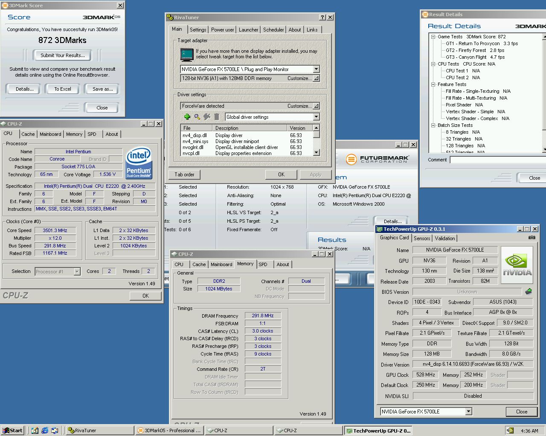Open the Scheduler tab in RivaTuner
The height and width of the screenshot is (436, 546).
(x=273, y=30)
